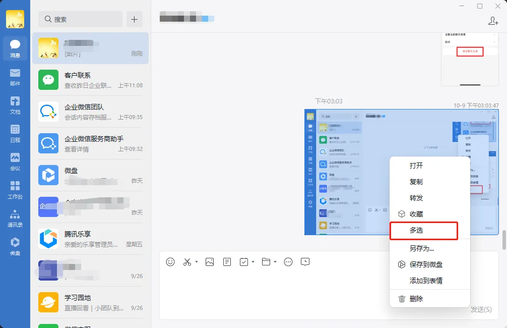
Task: Click the more options ellipsis icon
Action: [288, 261]
